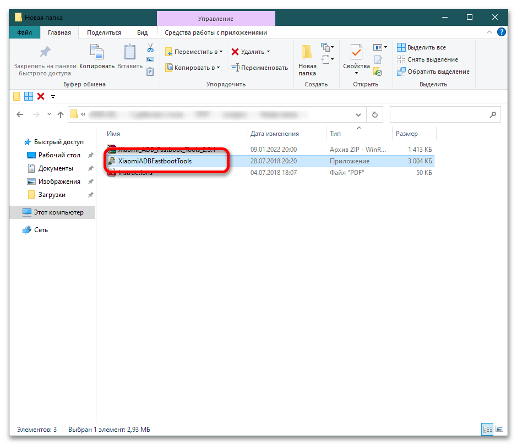Open the Переместить в dropdown
The height and width of the screenshot is (445, 517).
pos(221,52)
